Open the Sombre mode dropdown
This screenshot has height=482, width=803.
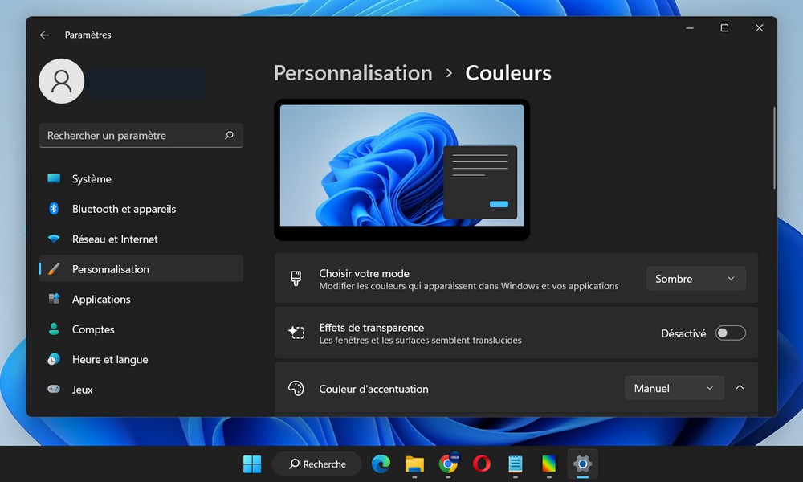695,279
